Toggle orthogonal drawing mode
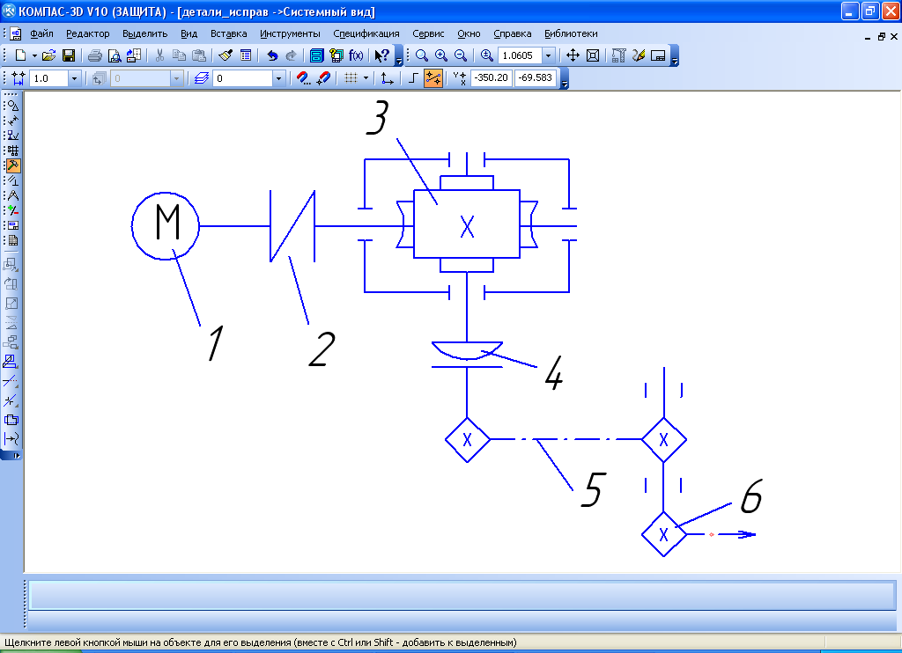The image size is (902, 653). [x=413, y=78]
